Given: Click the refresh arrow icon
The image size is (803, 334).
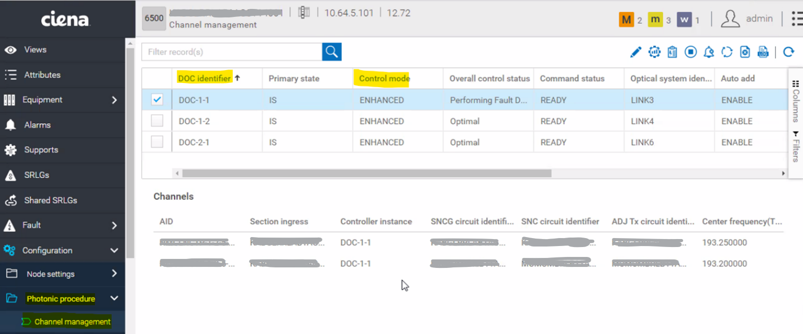Looking at the screenshot, I should [x=789, y=52].
